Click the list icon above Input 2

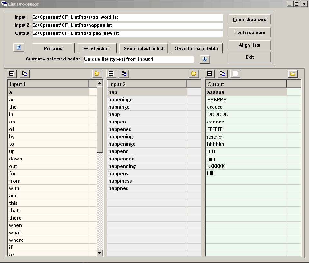pyautogui.click(x=111, y=74)
